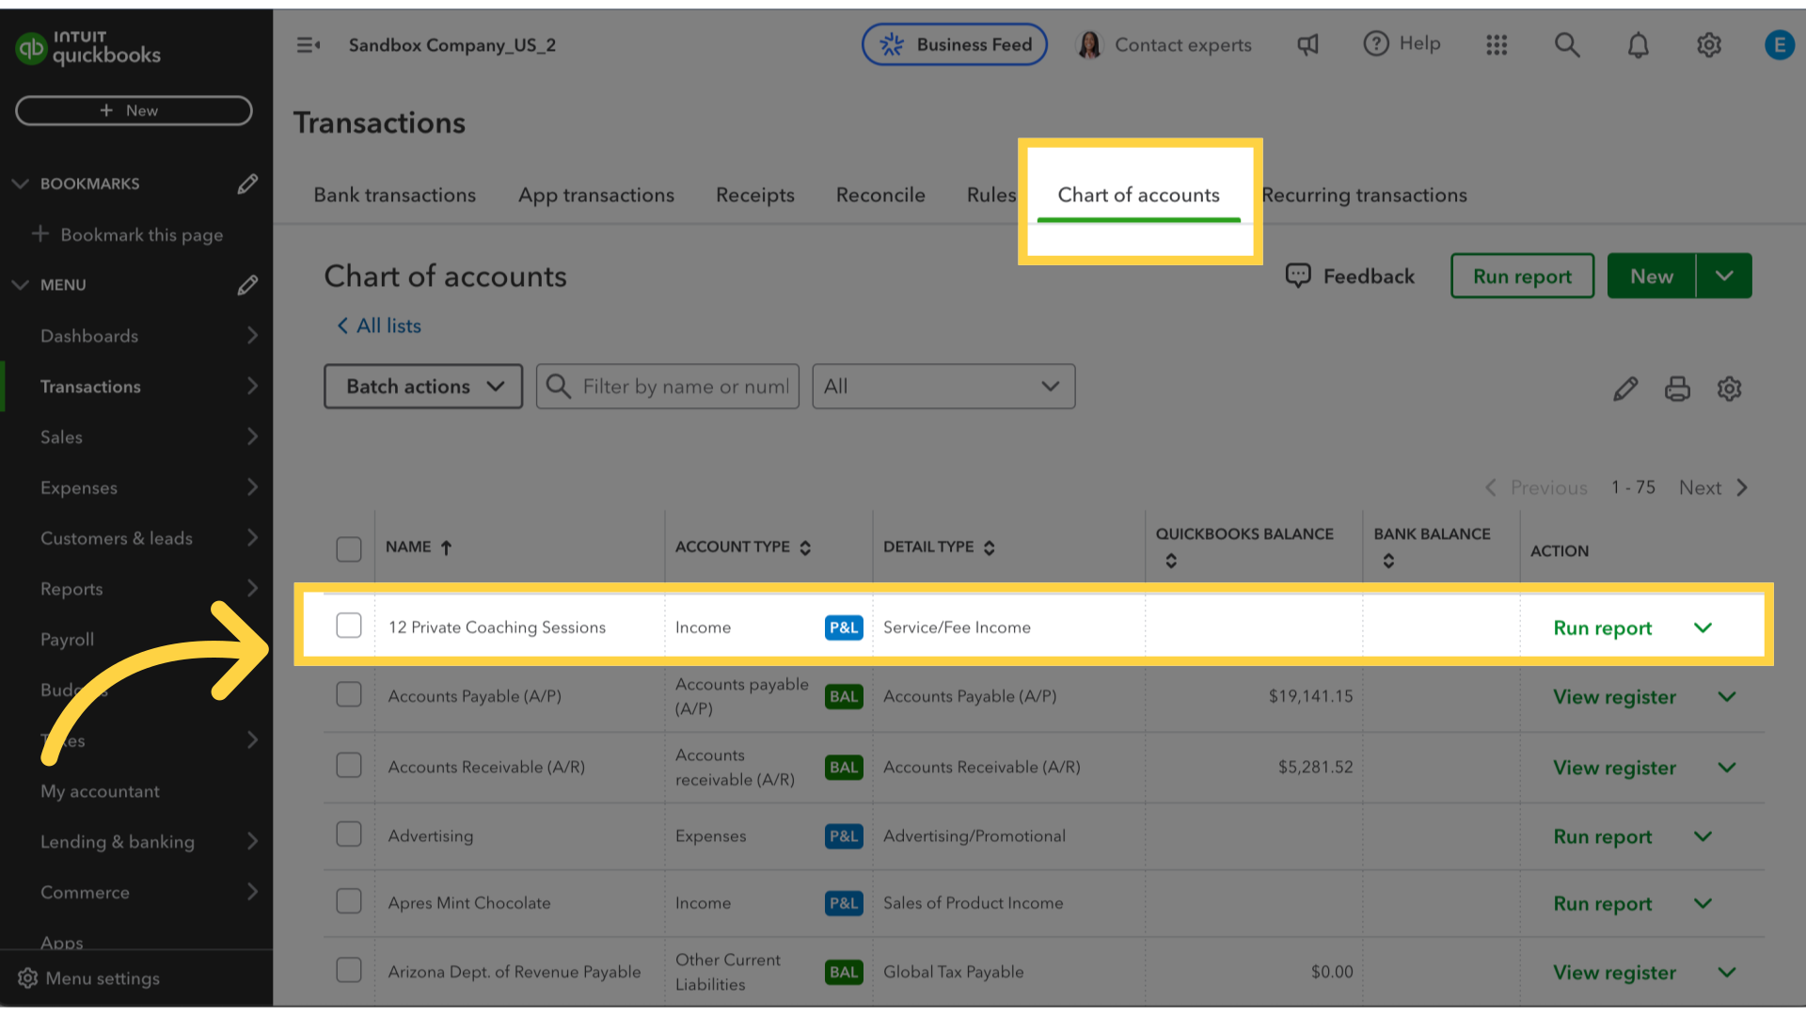Viewport: 1806px width, 1016px height.
Task: Open the notifications bell icon
Action: [1638, 44]
